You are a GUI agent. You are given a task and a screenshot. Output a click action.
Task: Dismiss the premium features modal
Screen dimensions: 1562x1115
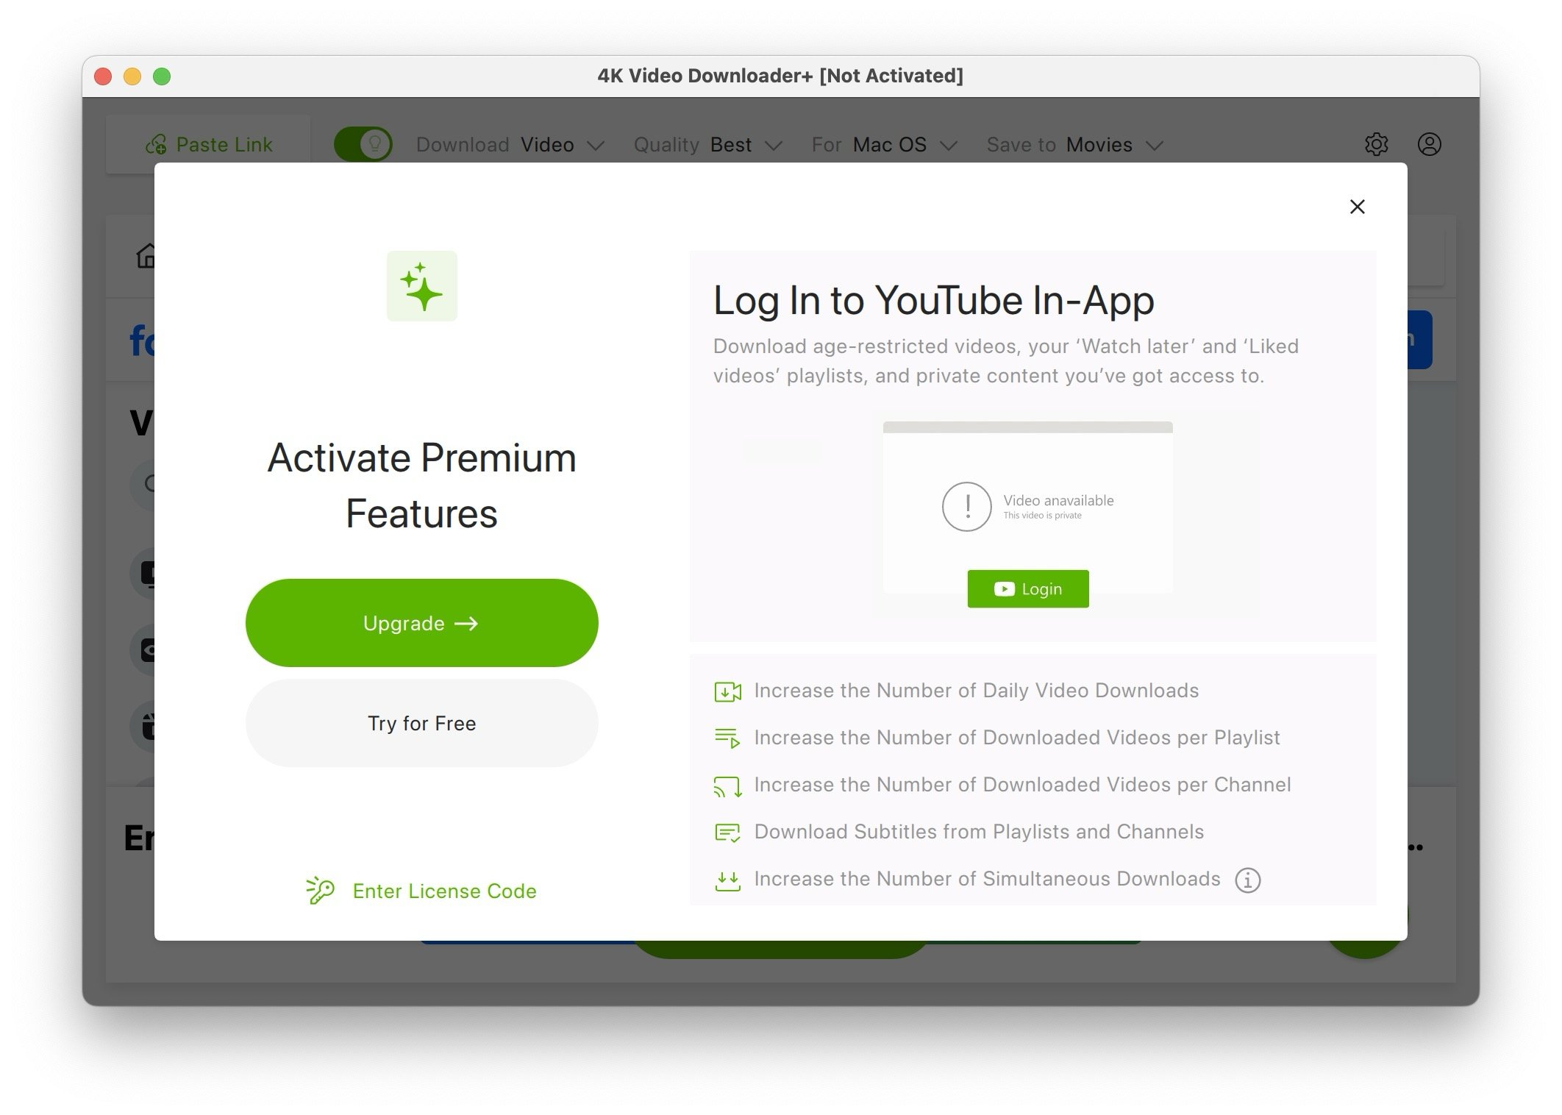coord(1357,205)
